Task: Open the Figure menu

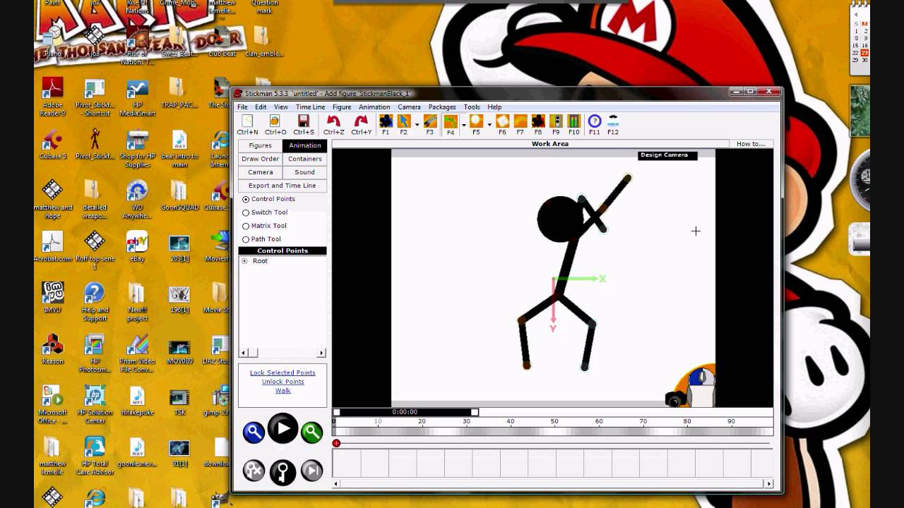Action: [x=342, y=107]
